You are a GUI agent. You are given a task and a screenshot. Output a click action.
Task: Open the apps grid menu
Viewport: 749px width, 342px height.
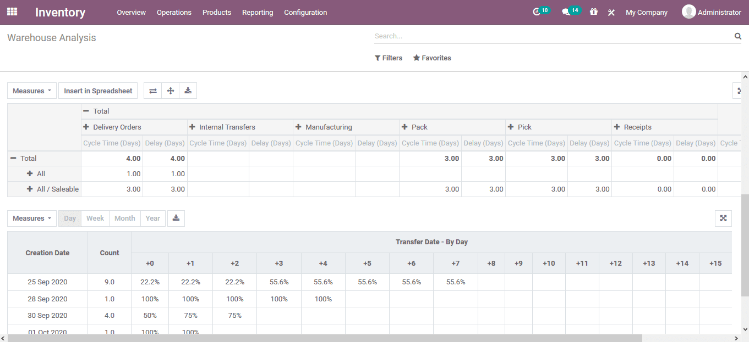[x=12, y=12]
